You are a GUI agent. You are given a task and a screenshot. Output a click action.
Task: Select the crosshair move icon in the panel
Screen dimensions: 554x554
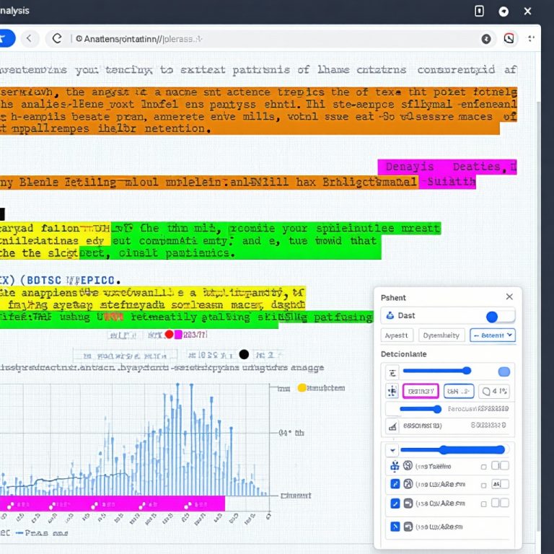click(x=392, y=391)
